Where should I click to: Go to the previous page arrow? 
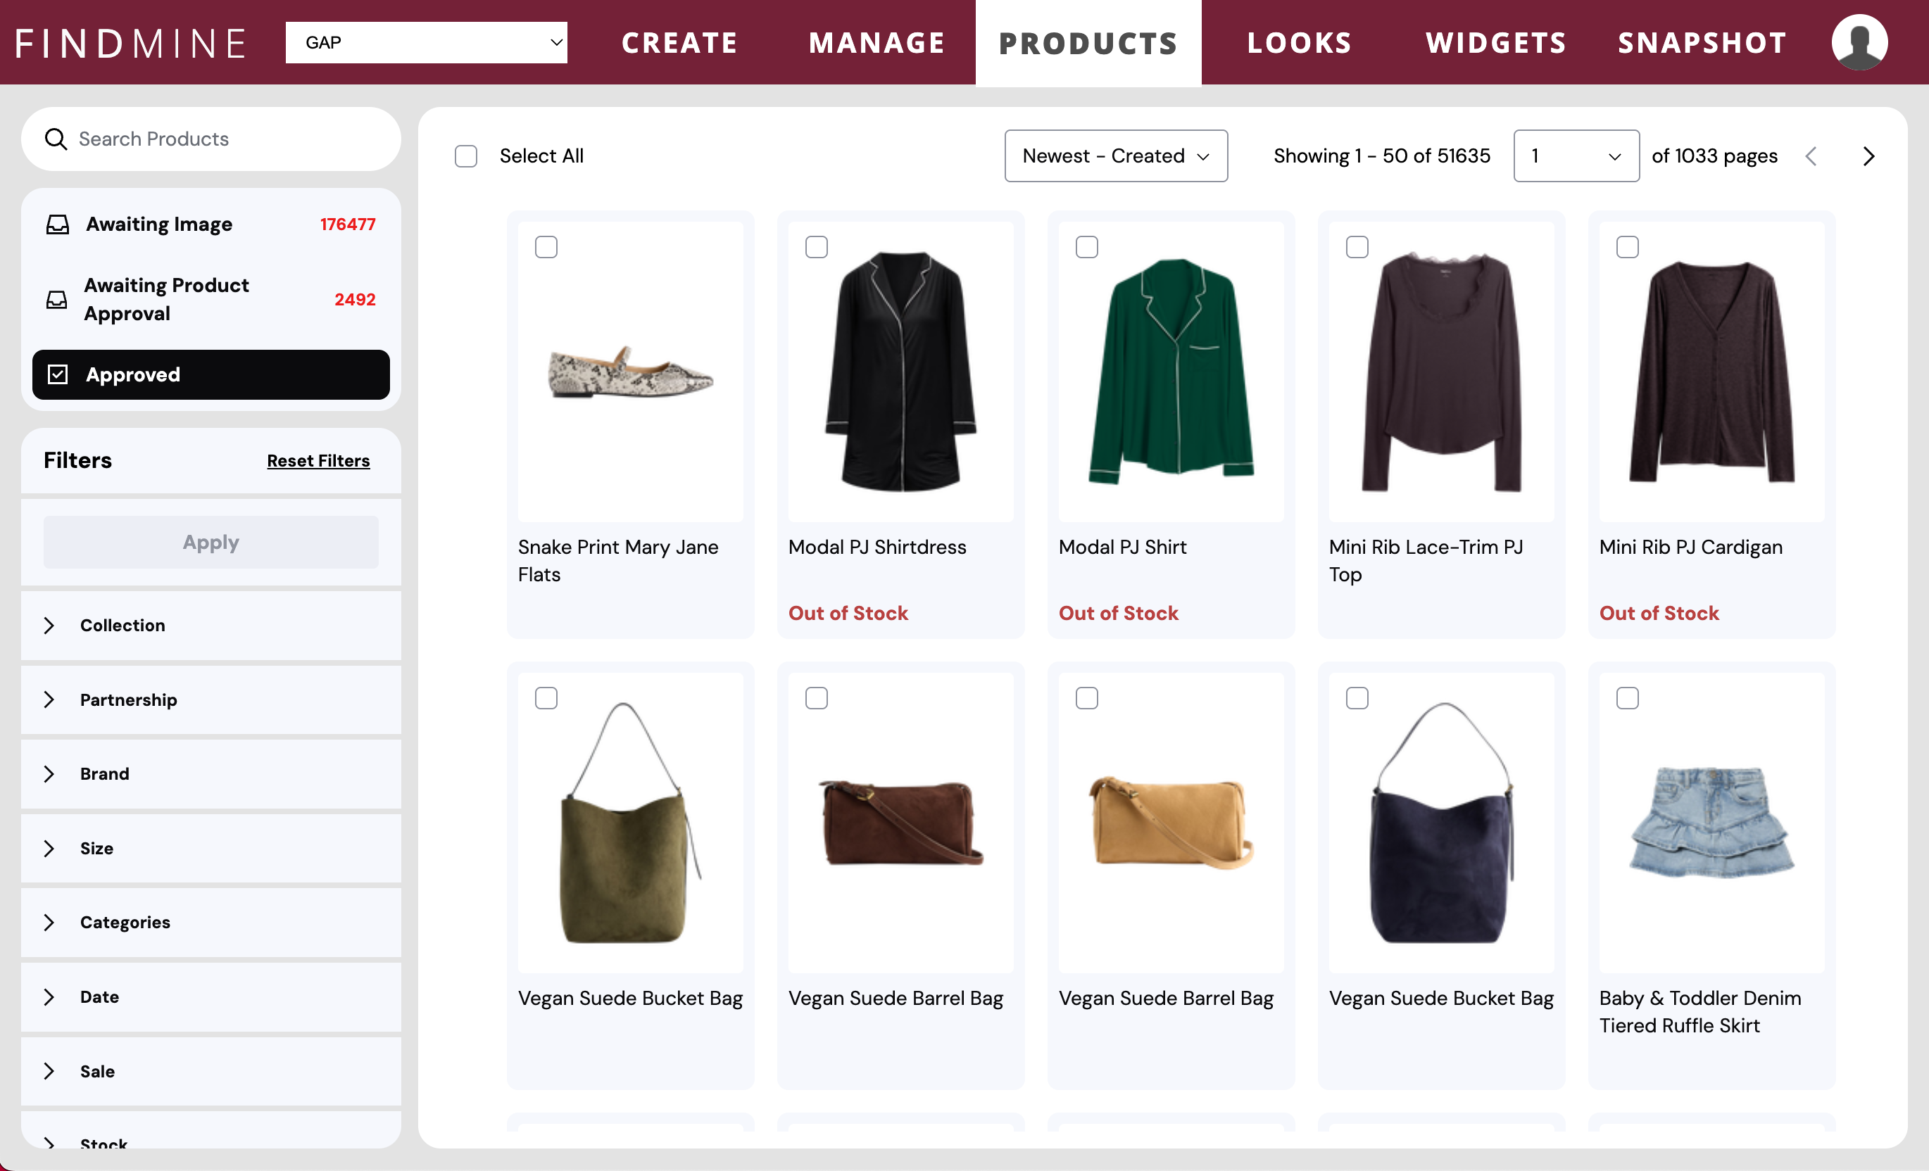pos(1811,156)
